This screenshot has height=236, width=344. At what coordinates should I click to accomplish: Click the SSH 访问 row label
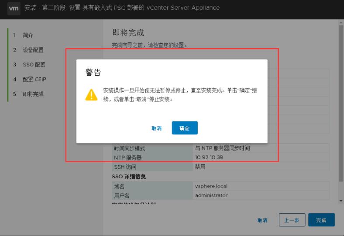click(x=125, y=167)
